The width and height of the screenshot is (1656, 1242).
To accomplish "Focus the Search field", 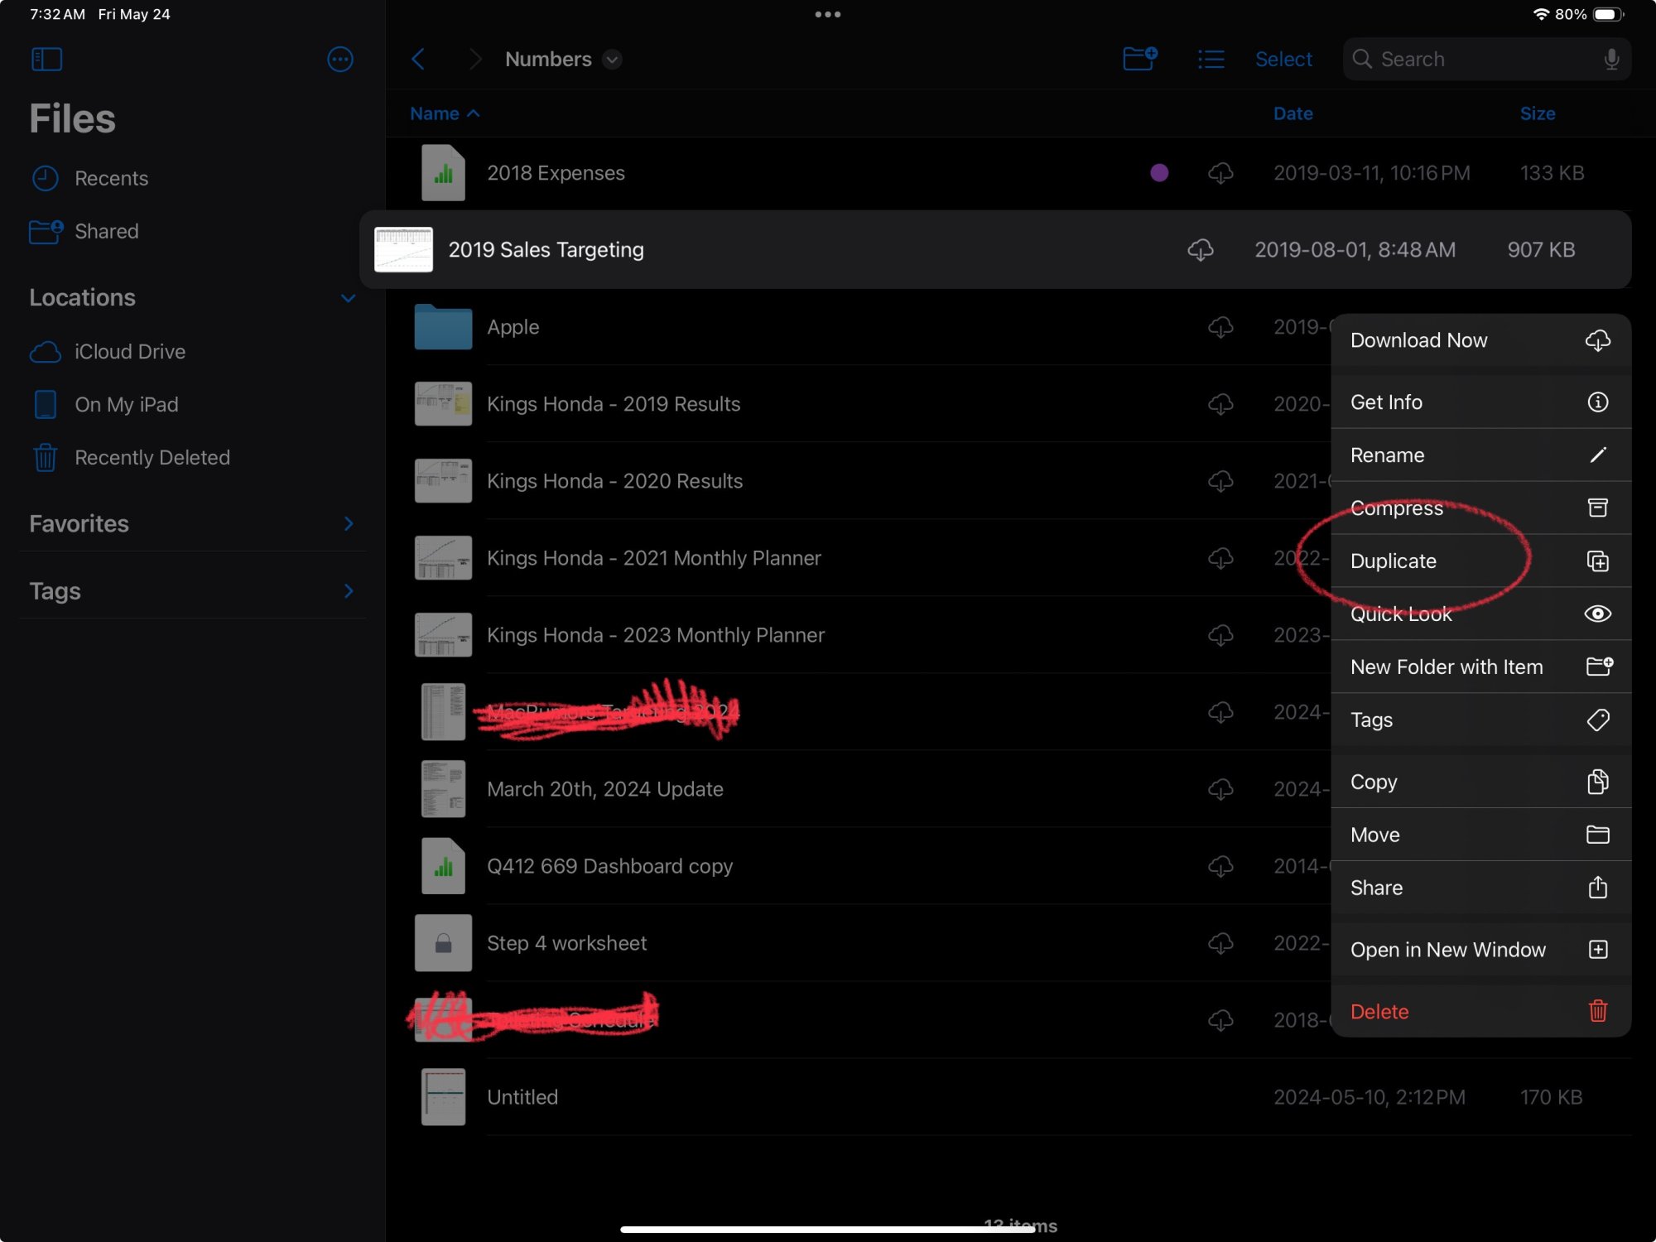I will 1486,59.
